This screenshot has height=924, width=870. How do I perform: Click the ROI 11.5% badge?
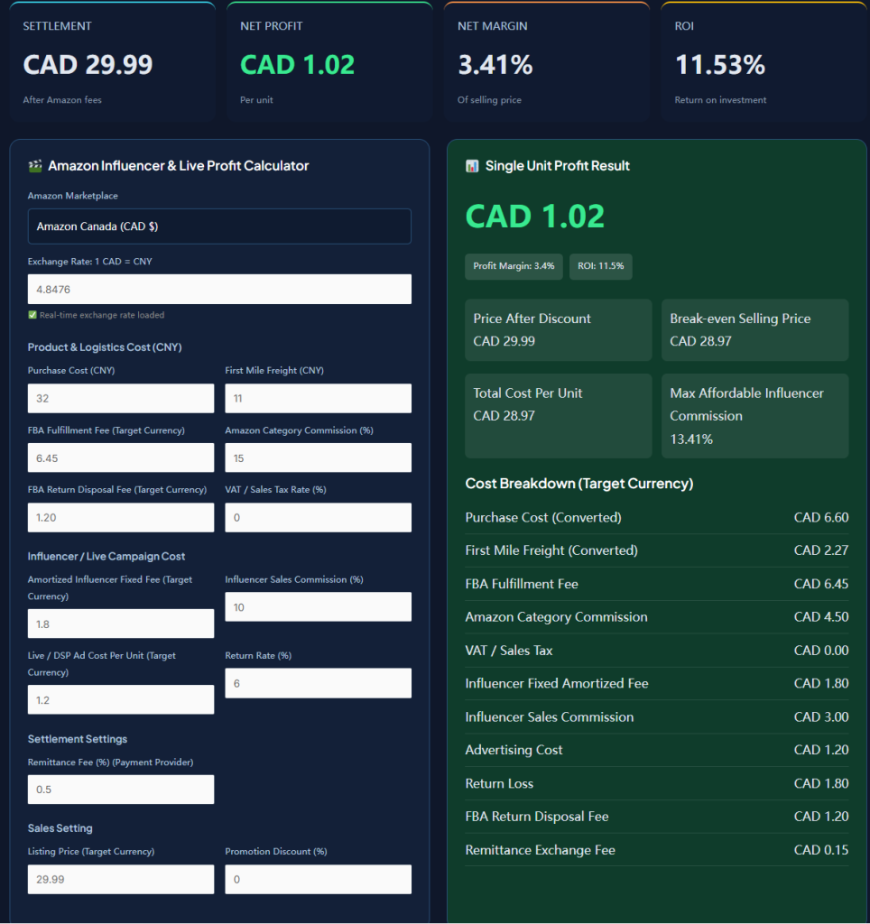pyautogui.click(x=601, y=266)
